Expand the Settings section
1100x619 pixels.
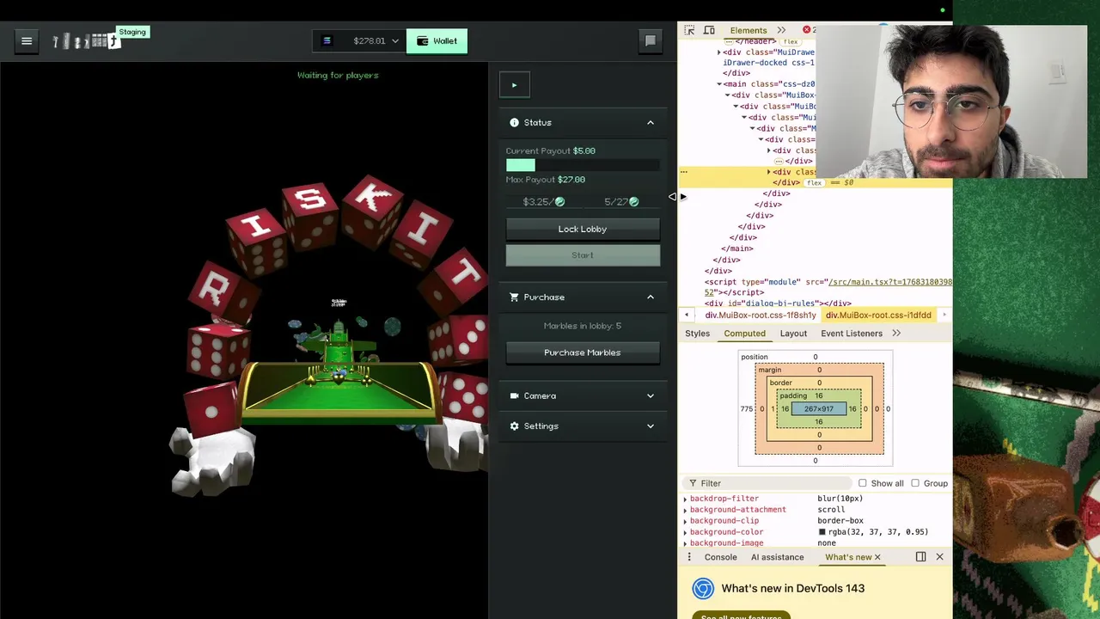pyautogui.click(x=651, y=426)
